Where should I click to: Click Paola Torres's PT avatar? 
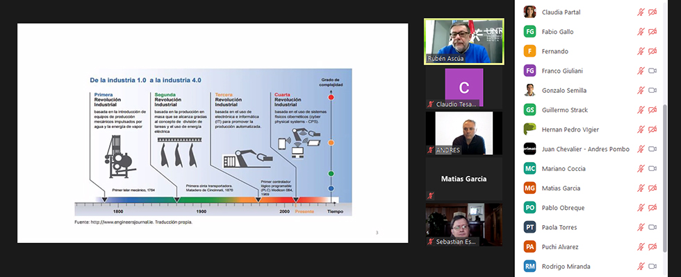(x=530, y=227)
